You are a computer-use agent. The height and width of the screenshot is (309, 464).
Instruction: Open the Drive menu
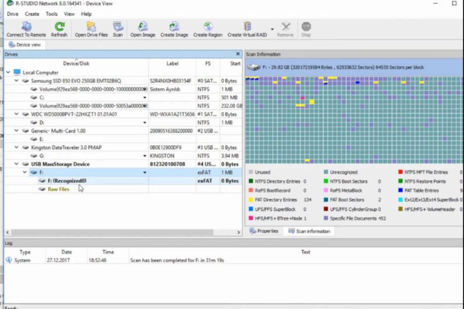(12, 14)
